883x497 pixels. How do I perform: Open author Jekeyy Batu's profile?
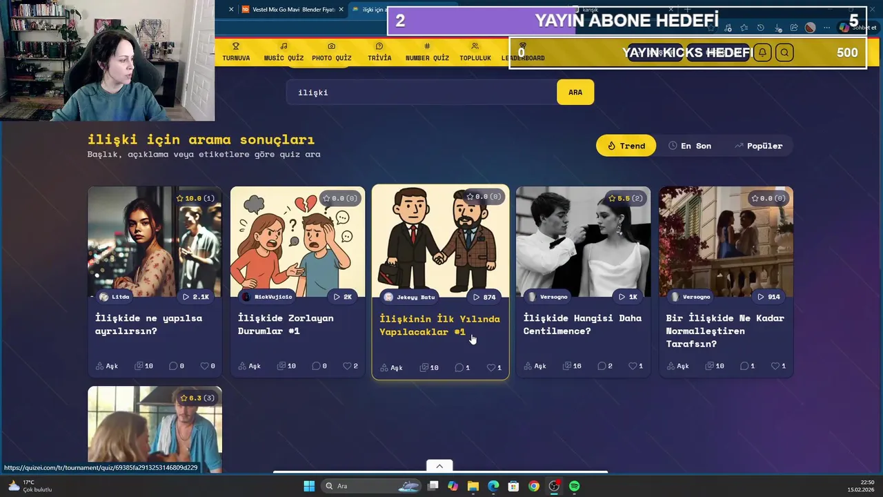[x=410, y=297]
